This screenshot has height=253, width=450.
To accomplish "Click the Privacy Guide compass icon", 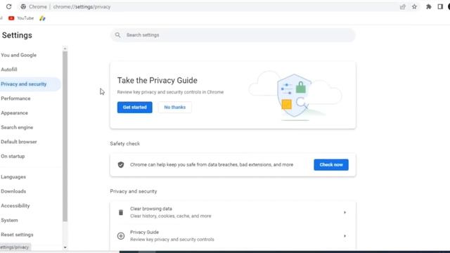I will pyautogui.click(x=121, y=236).
